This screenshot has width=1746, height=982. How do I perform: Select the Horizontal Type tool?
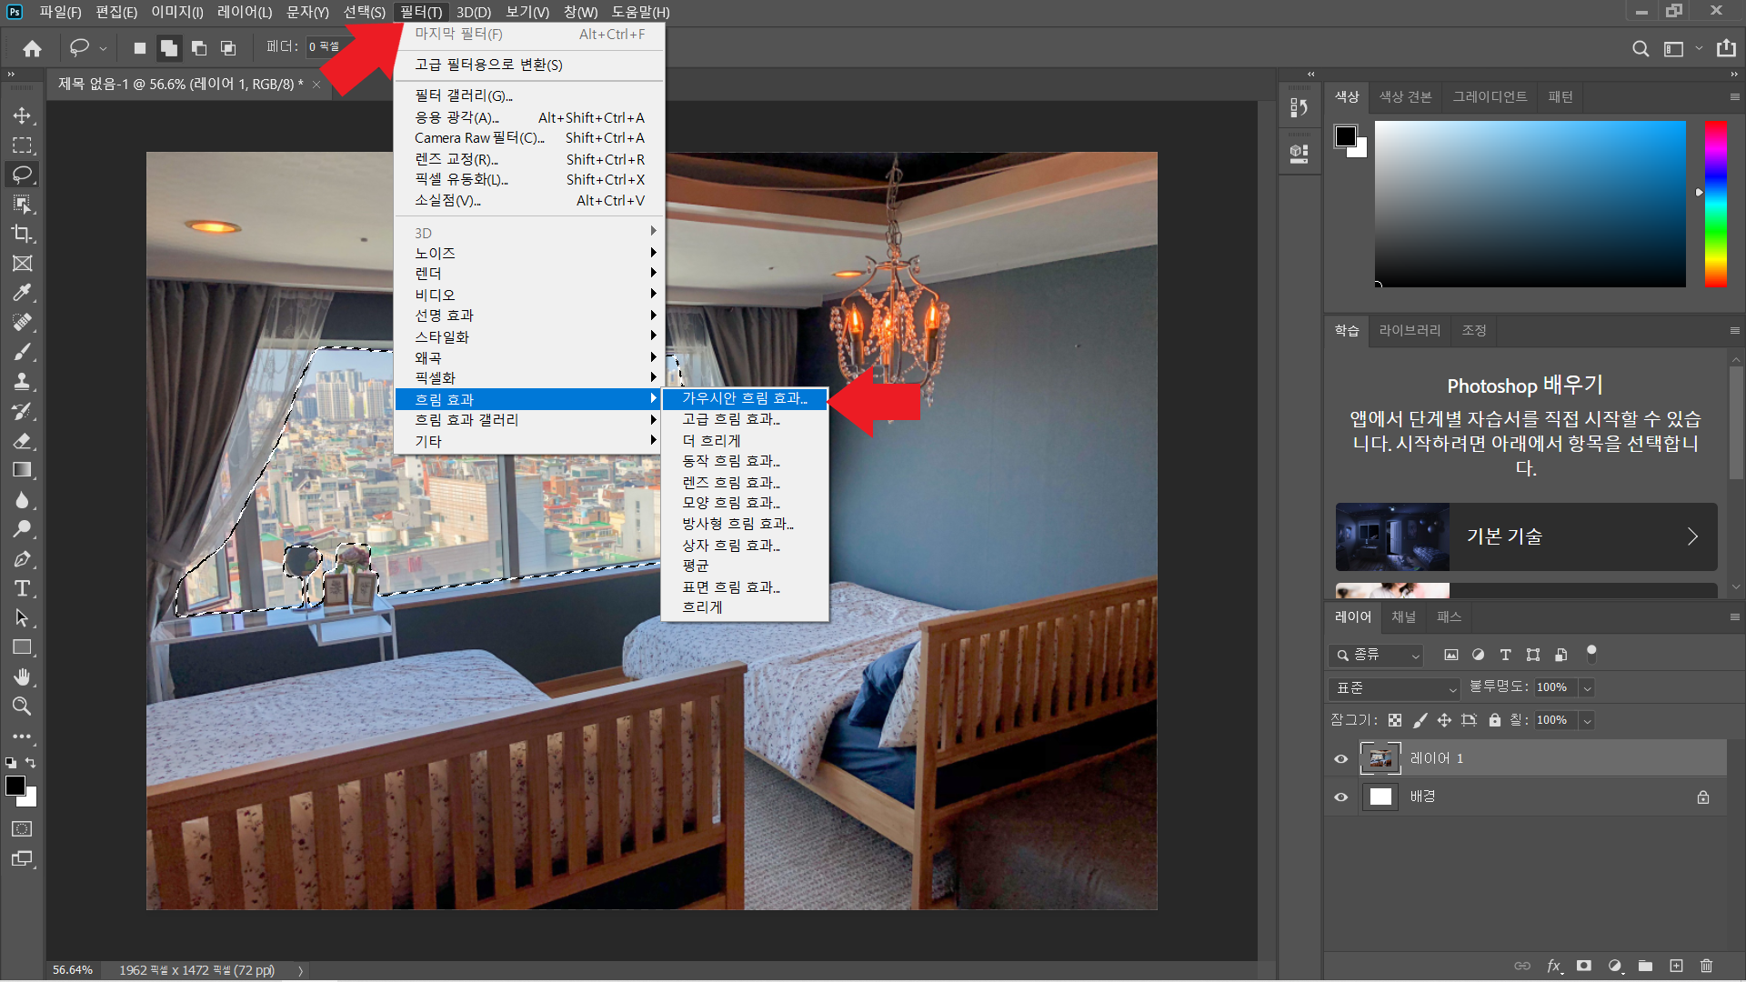point(22,588)
